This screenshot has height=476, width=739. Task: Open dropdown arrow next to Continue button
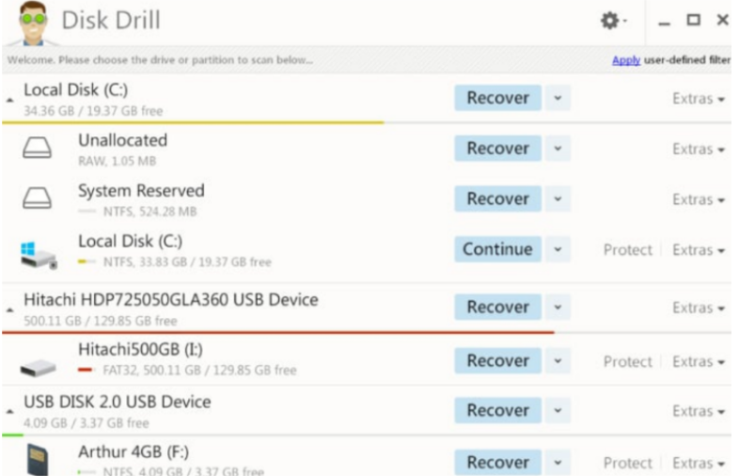(558, 250)
